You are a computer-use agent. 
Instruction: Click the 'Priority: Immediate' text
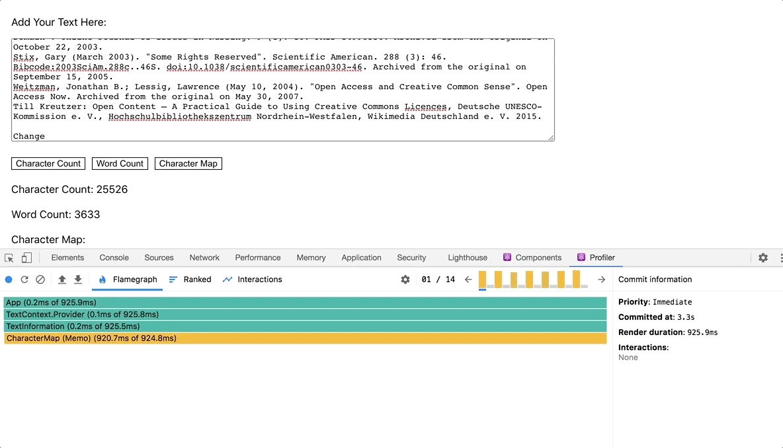655,302
